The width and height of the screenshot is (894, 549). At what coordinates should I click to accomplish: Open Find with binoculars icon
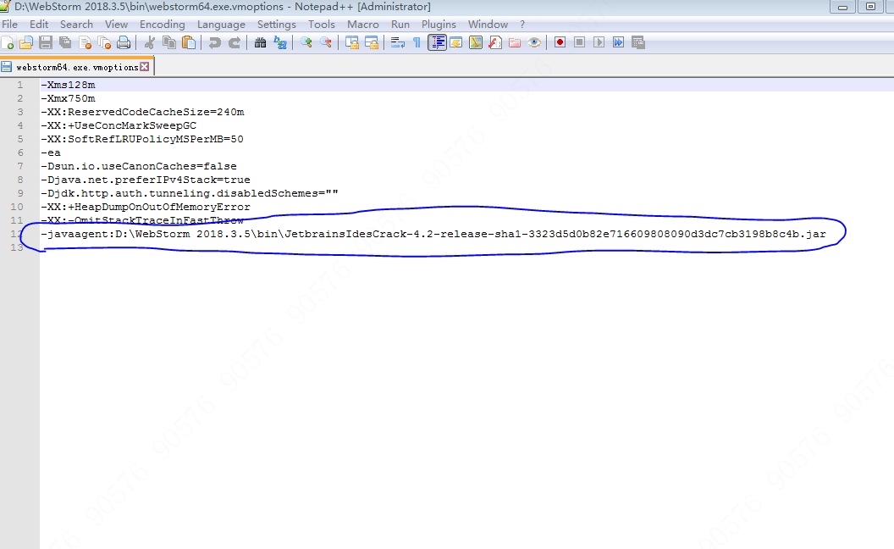261,43
